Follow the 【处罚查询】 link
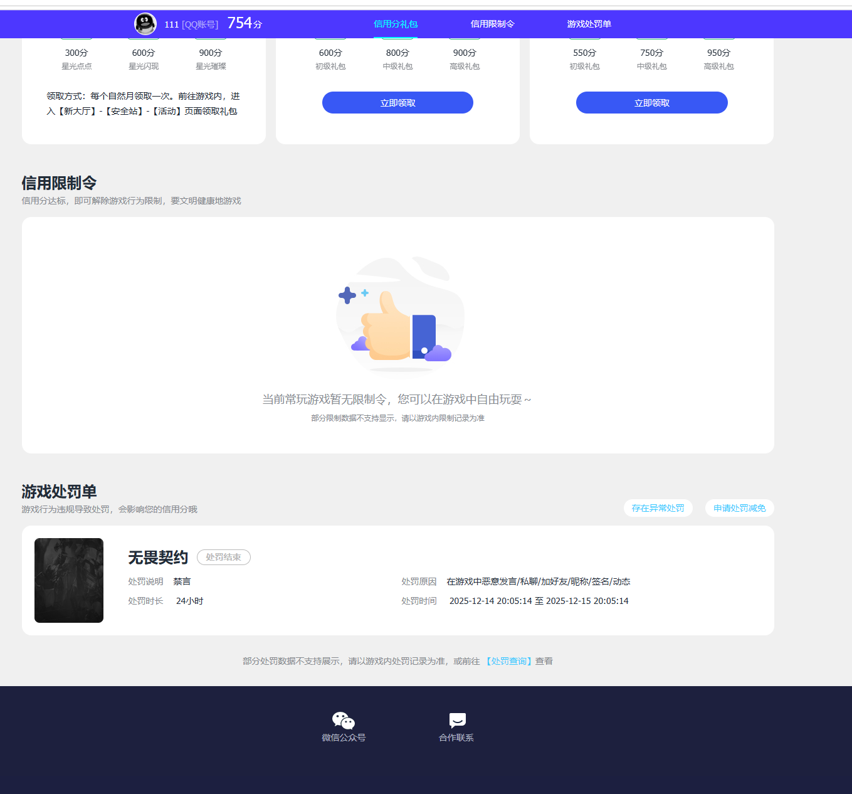The width and height of the screenshot is (852, 794). pyautogui.click(x=508, y=661)
